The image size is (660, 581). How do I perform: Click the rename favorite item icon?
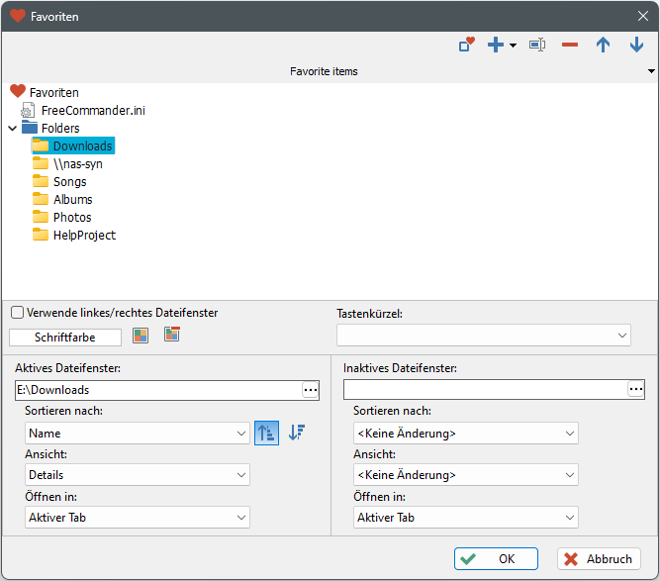537,46
